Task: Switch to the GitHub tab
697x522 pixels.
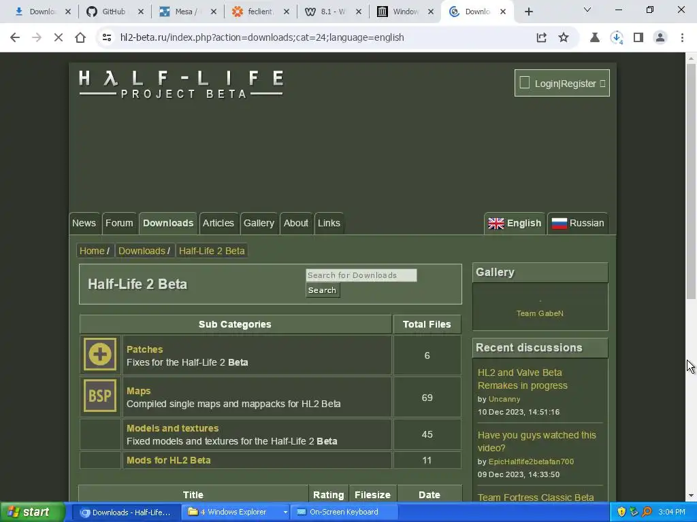Action: pos(114,12)
